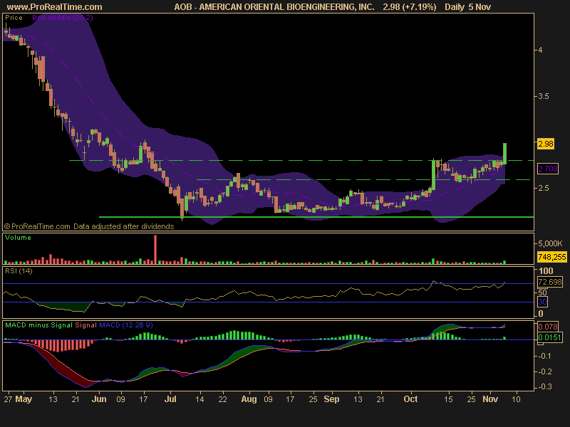Click the 'Oct' label on date axis

click(x=410, y=399)
